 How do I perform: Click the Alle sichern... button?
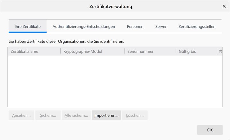pyautogui.click(x=76, y=115)
